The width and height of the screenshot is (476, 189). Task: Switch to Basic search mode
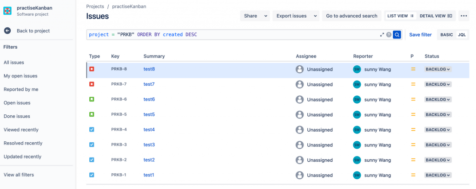click(x=446, y=35)
